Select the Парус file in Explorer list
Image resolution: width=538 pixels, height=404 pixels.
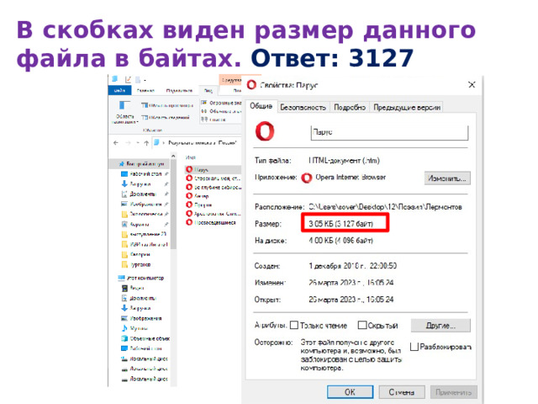pyautogui.click(x=213, y=169)
